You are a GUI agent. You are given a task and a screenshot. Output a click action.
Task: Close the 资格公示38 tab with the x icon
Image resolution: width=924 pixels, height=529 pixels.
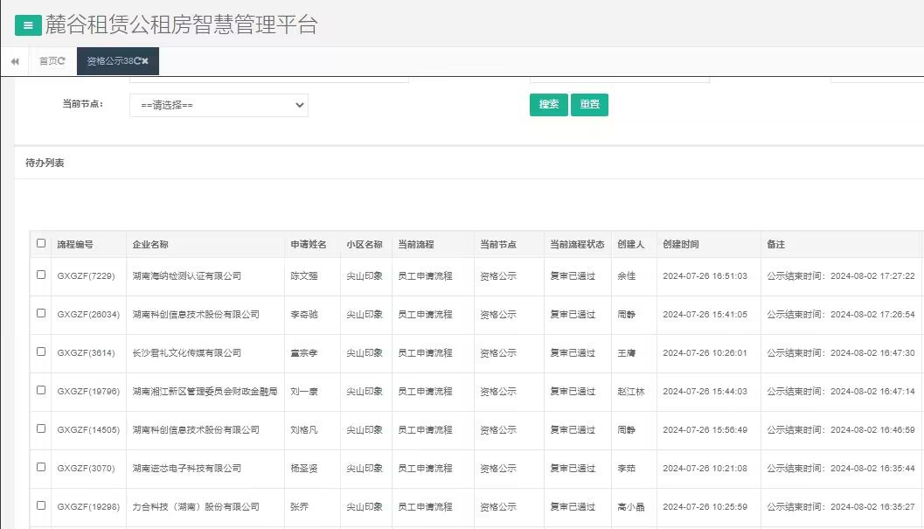click(145, 61)
